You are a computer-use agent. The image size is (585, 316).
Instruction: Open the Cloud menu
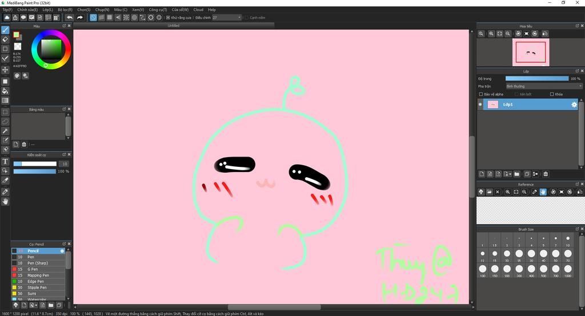[198, 10]
